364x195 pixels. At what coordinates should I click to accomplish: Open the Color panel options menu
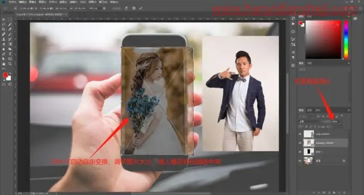coord(349,17)
